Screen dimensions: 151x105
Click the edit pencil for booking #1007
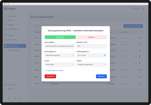click(x=136, y=38)
